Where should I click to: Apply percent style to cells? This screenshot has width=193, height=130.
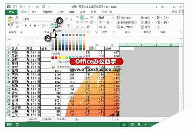pos(108,22)
